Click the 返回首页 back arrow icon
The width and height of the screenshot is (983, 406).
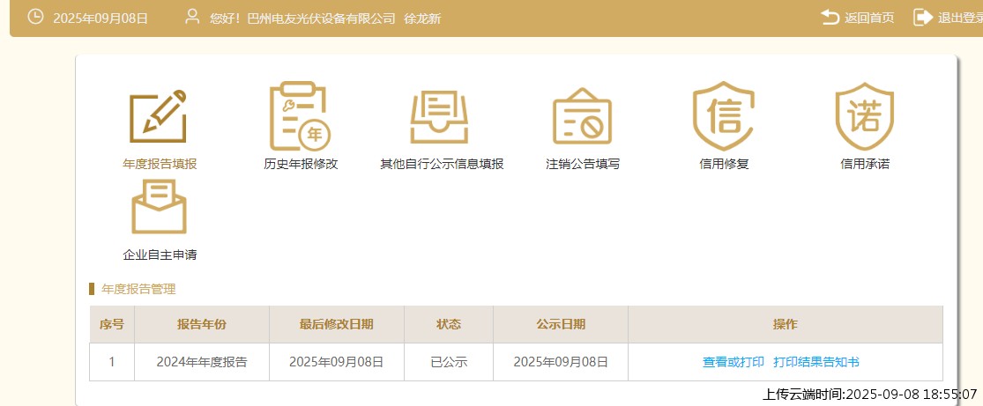pos(830,18)
